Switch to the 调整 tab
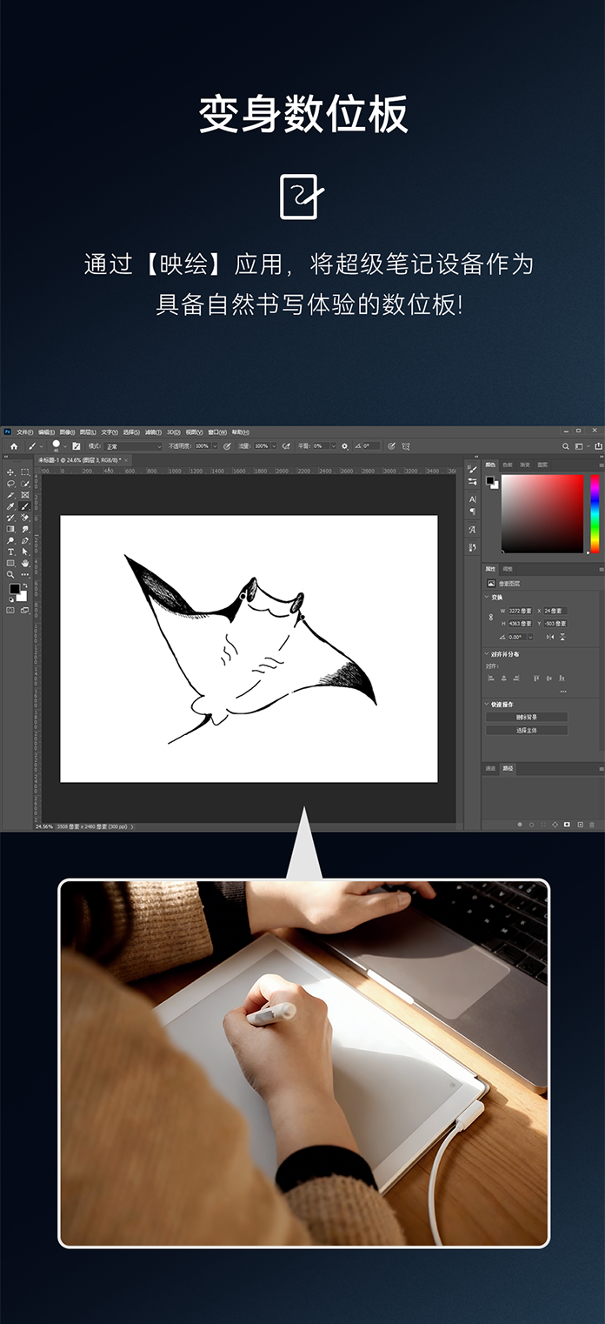The height and width of the screenshot is (1324, 605). [507, 569]
